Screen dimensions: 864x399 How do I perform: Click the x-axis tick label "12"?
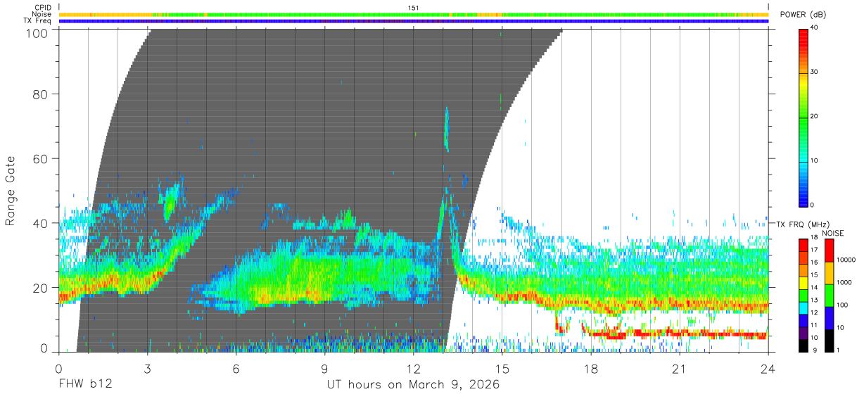[414, 369]
